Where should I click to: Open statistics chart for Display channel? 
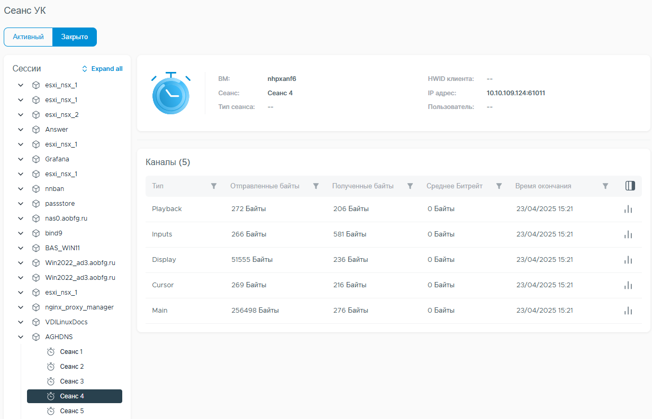pos(628,260)
